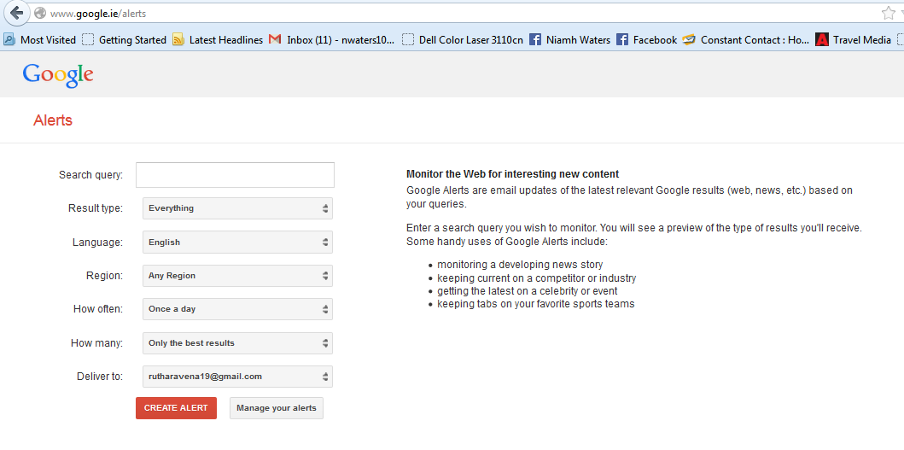Click the Search query text box
904x450 pixels.
236,175
